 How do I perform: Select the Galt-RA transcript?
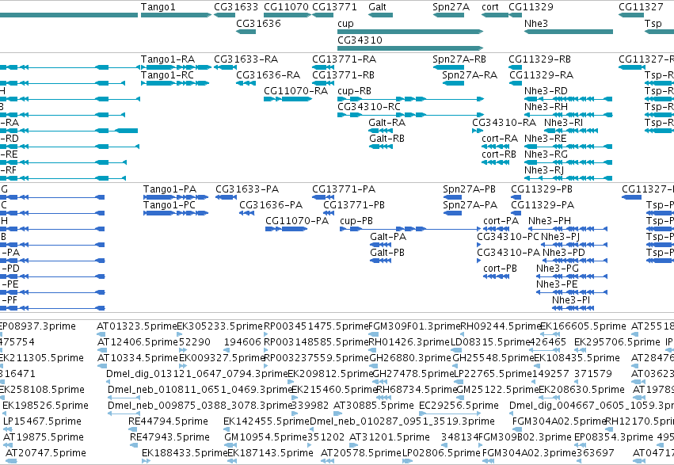point(380,131)
